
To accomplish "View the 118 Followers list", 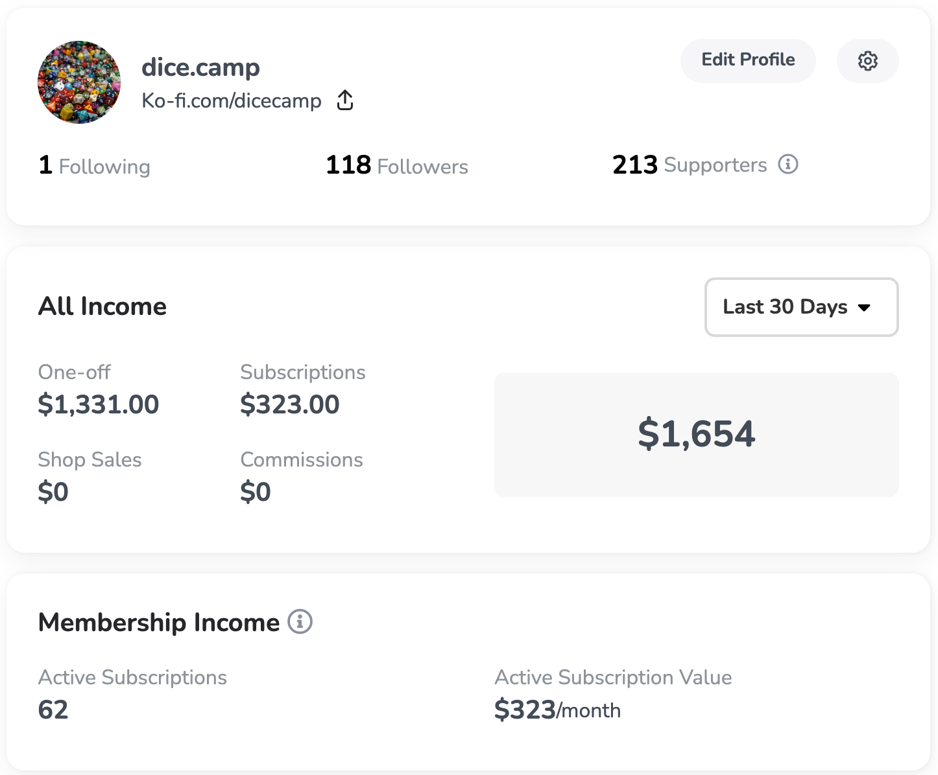I will (x=396, y=166).
